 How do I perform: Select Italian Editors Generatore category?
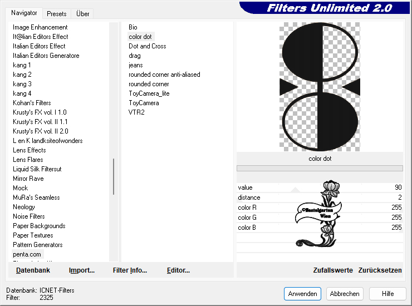(x=46, y=56)
